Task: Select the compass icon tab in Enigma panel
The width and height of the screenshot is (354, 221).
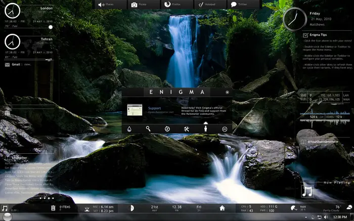Action: point(167,129)
